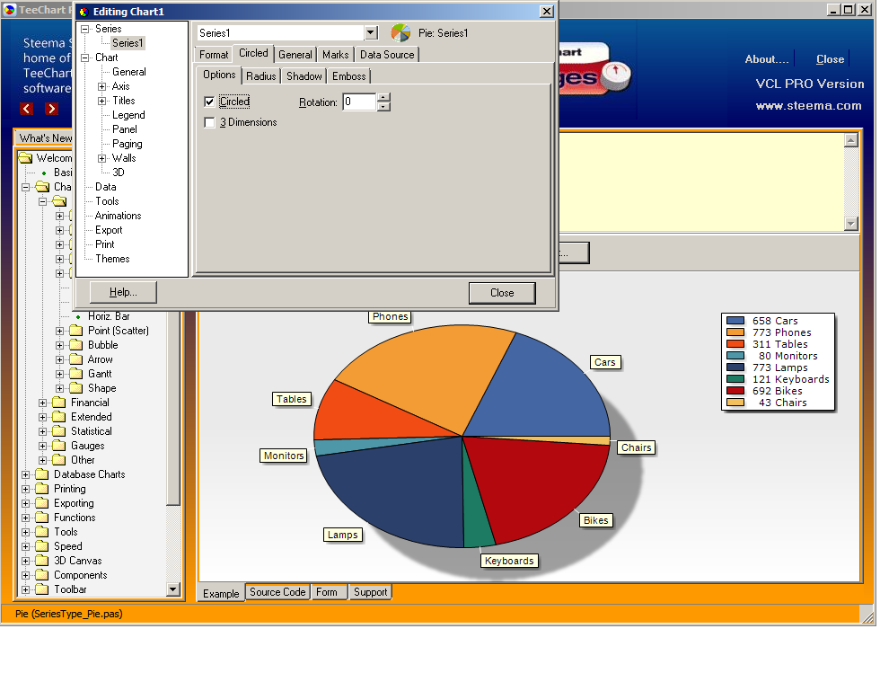Increase Rotation with the up spinner arrow
Viewport: 880px width, 673px height.
[x=383, y=98]
